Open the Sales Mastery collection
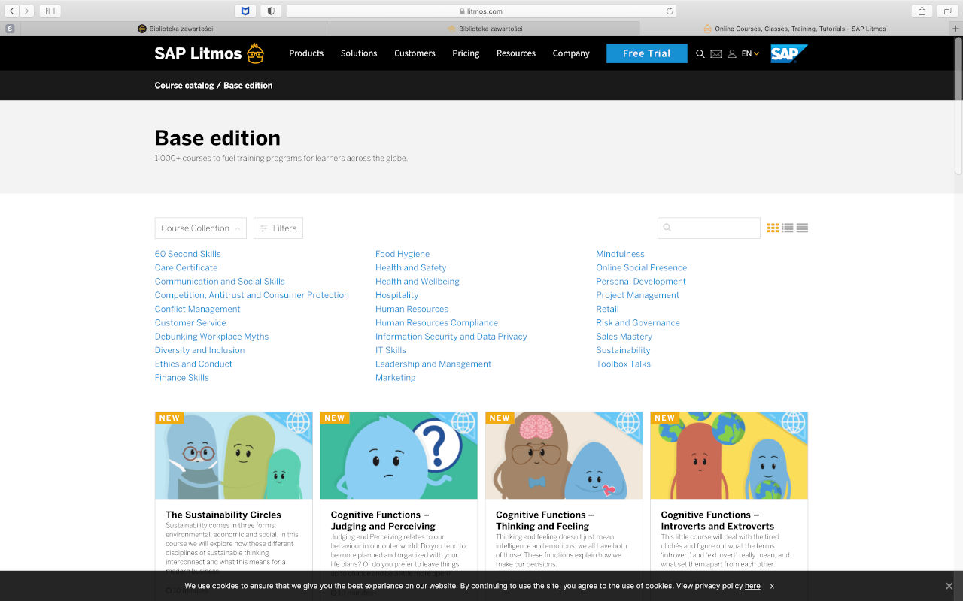 [624, 337]
